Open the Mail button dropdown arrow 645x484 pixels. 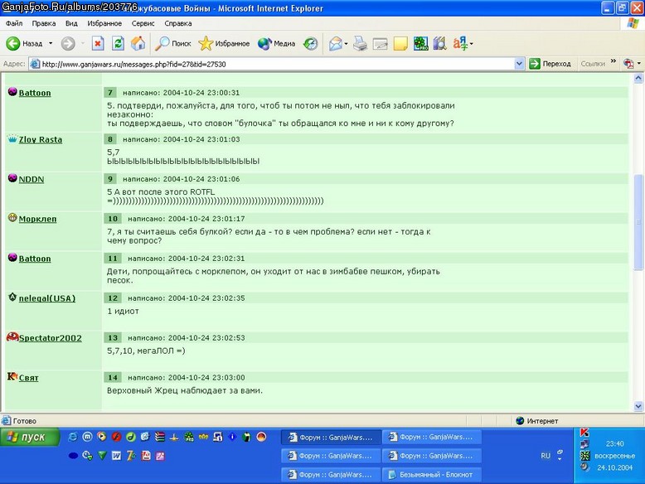point(346,43)
